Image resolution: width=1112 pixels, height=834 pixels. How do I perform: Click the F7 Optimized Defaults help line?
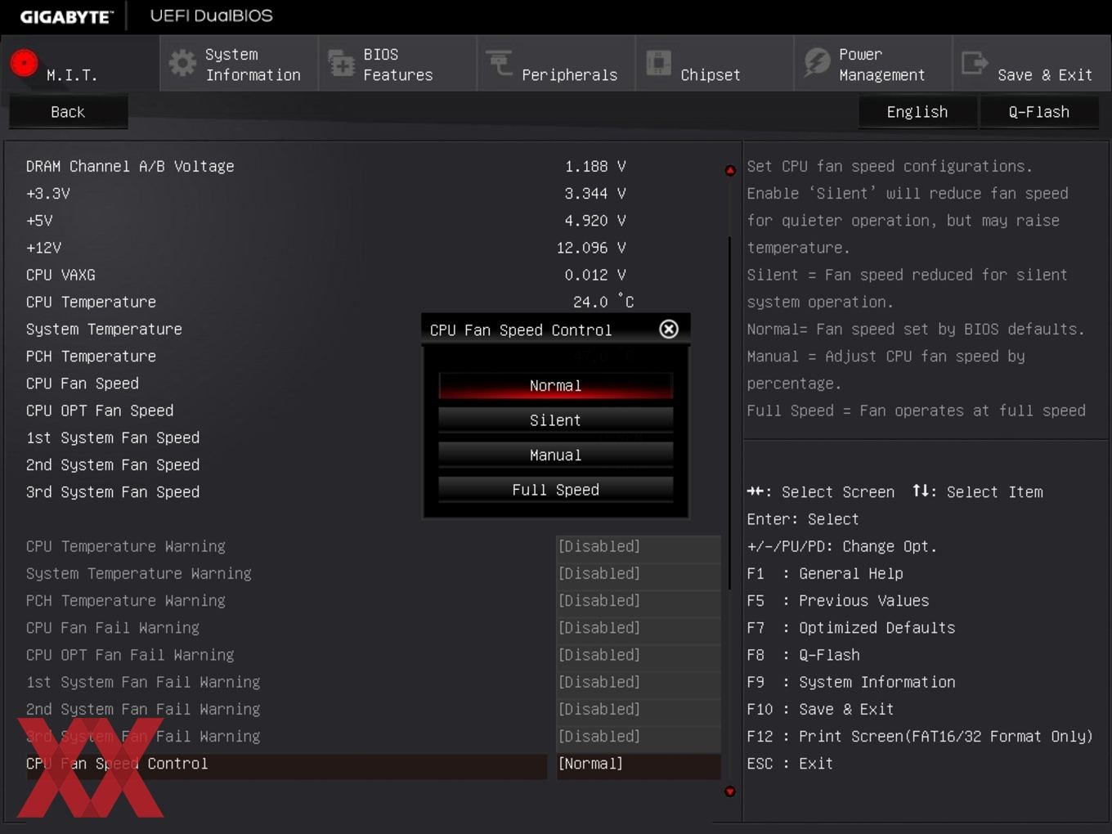tap(850, 627)
